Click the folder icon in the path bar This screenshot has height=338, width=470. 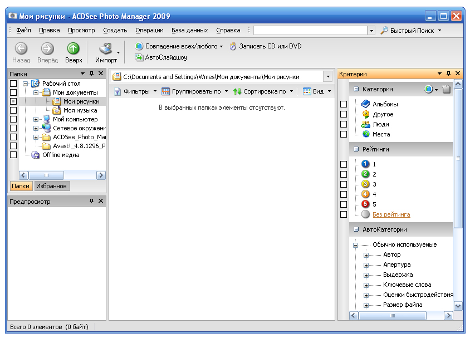point(116,77)
